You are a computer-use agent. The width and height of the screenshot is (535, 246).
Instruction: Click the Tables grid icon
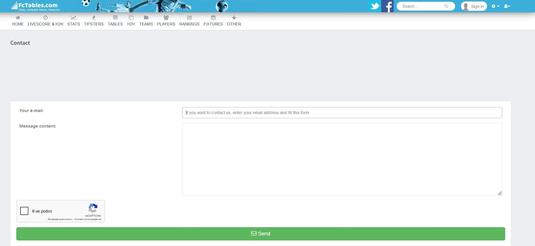(x=115, y=17)
